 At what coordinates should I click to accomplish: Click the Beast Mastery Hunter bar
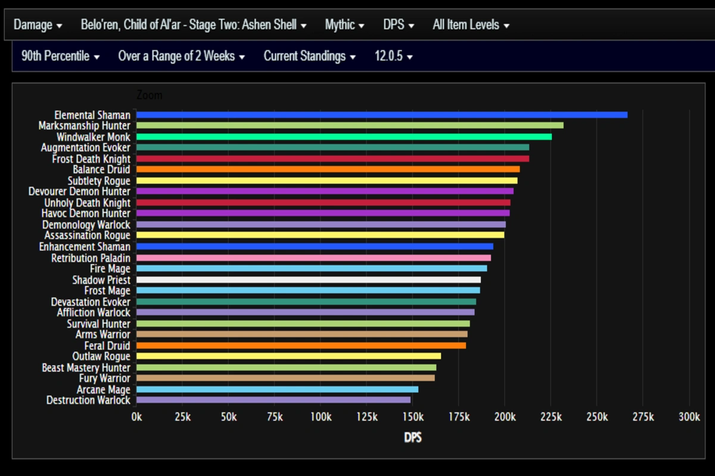pos(286,367)
